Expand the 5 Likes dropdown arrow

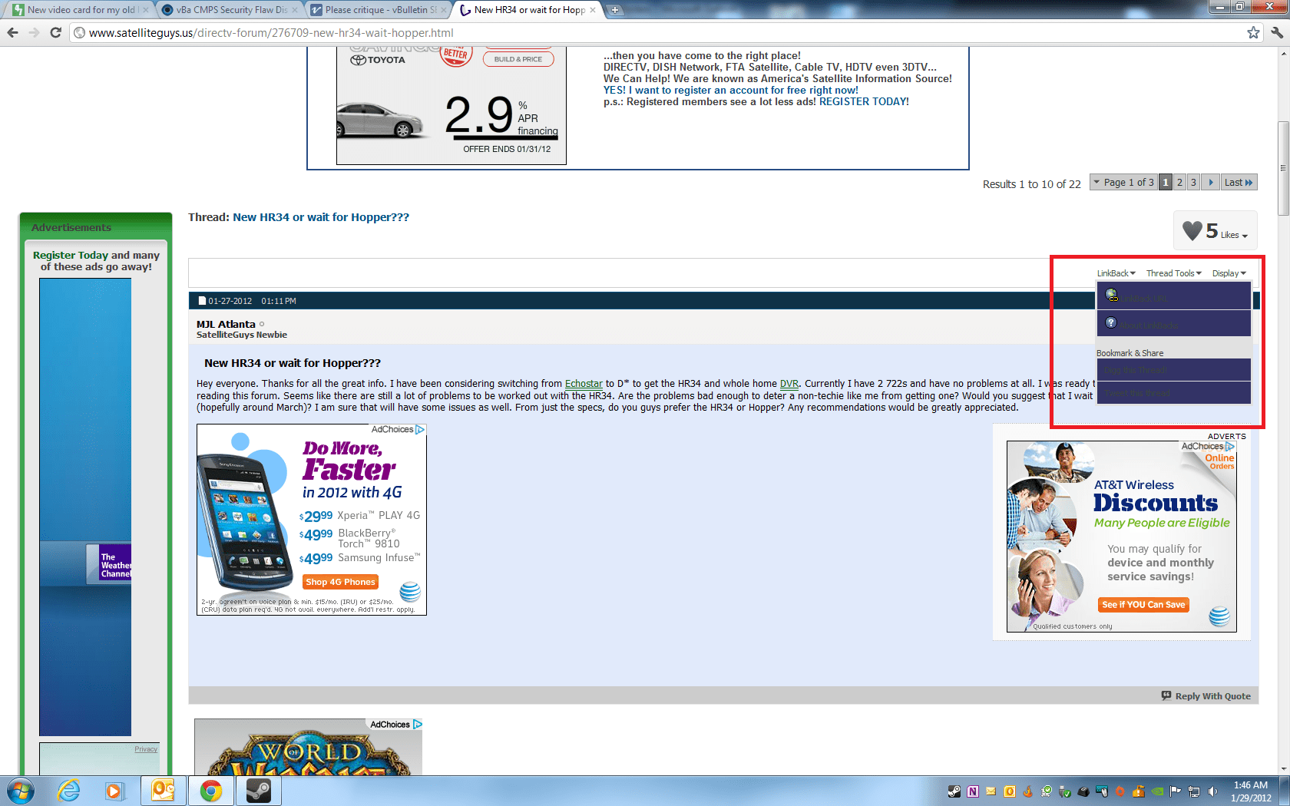[1245, 236]
